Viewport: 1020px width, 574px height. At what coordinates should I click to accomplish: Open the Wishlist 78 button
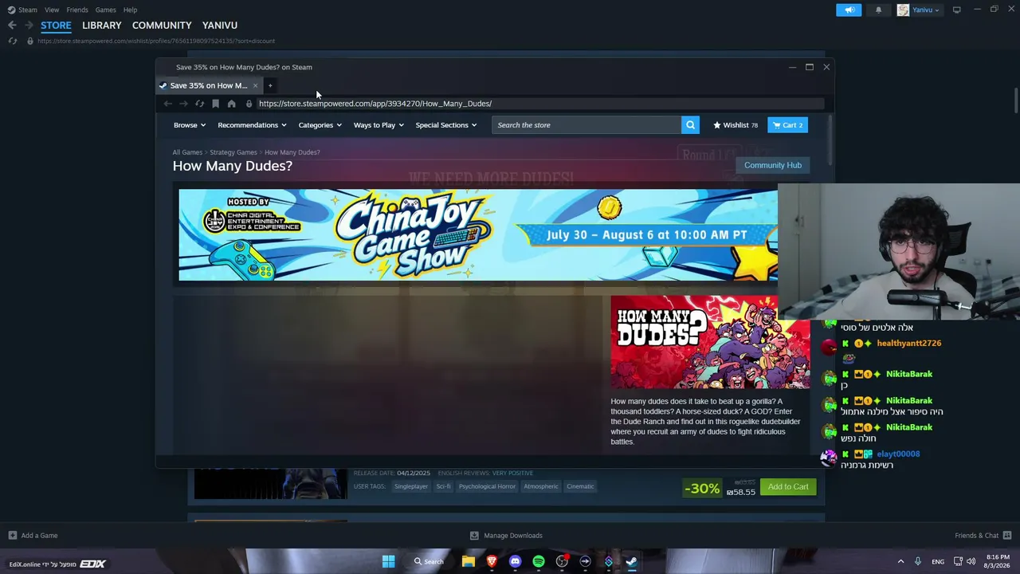coord(736,125)
